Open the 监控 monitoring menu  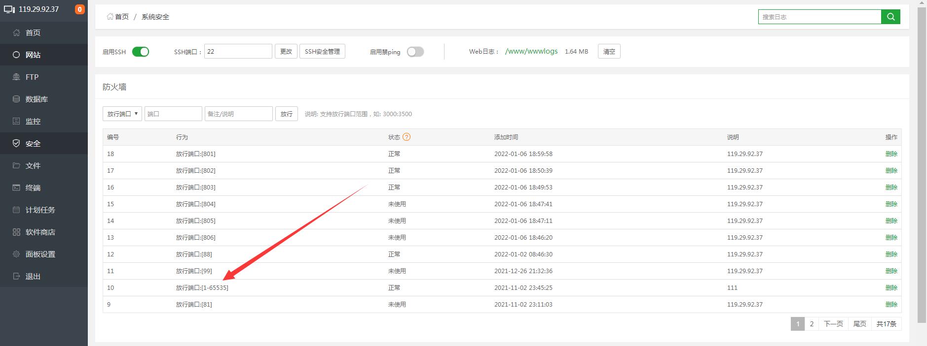[x=33, y=121]
